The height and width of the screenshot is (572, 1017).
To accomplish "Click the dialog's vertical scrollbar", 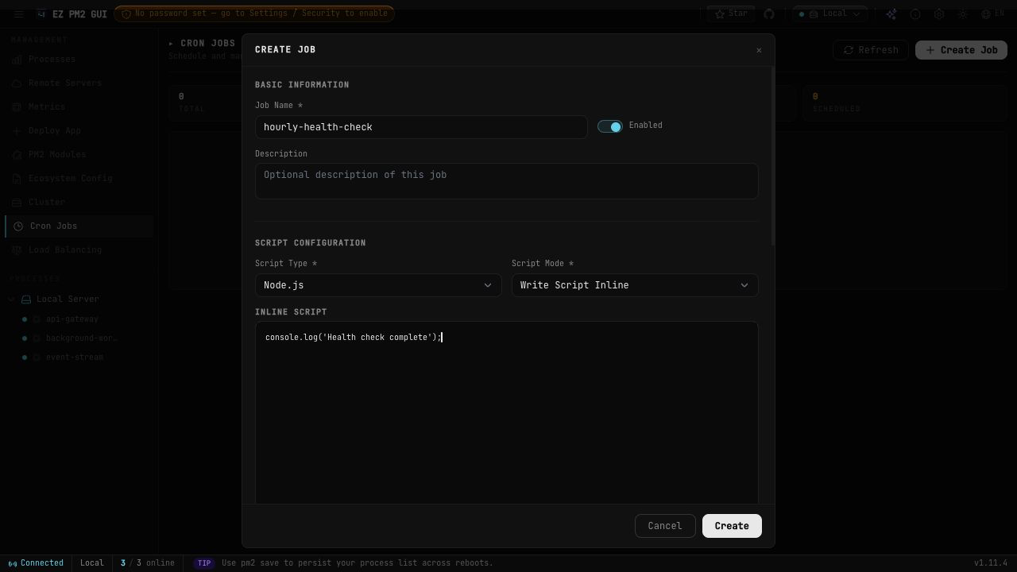I will pos(772,157).
